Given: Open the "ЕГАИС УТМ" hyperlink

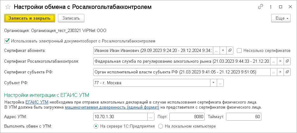Looking at the screenshot, I should click(x=37, y=102).
